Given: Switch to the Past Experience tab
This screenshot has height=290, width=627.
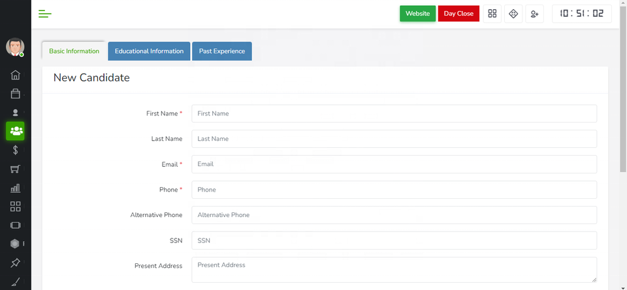Looking at the screenshot, I should click(222, 51).
